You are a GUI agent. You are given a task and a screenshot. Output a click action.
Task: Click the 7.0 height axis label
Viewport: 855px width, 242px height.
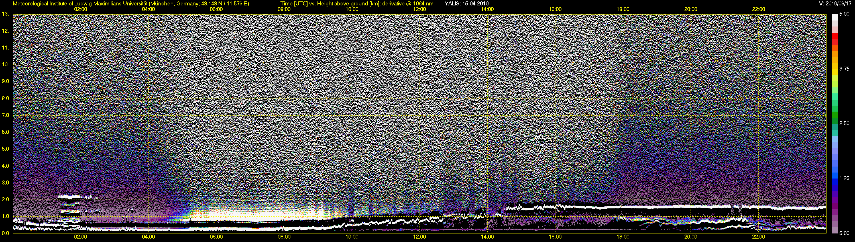coord(5,115)
